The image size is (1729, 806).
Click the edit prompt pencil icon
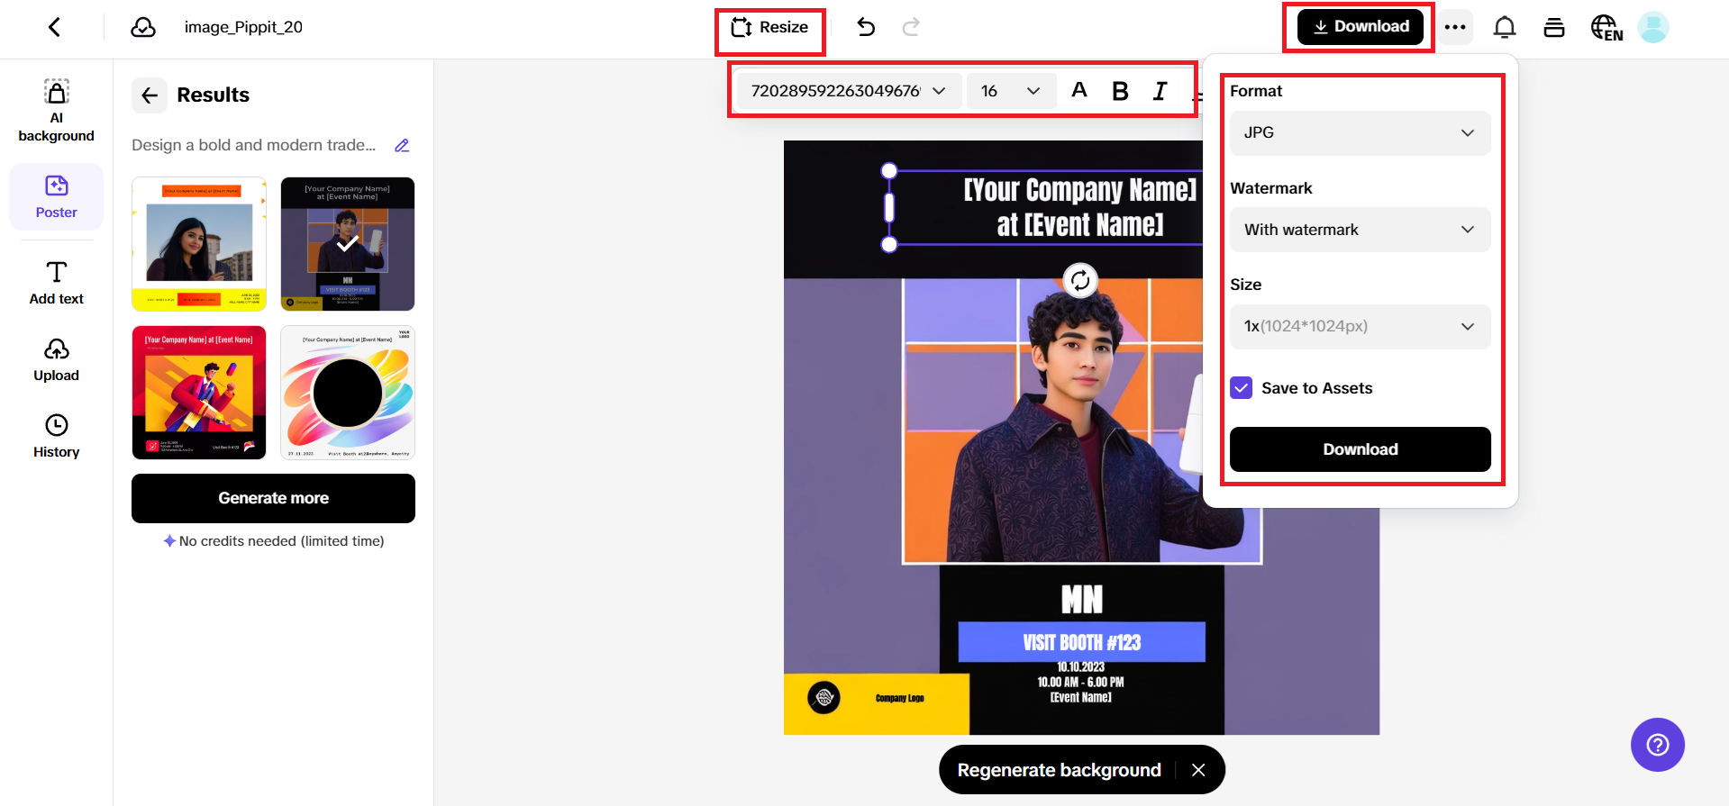point(402,145)
